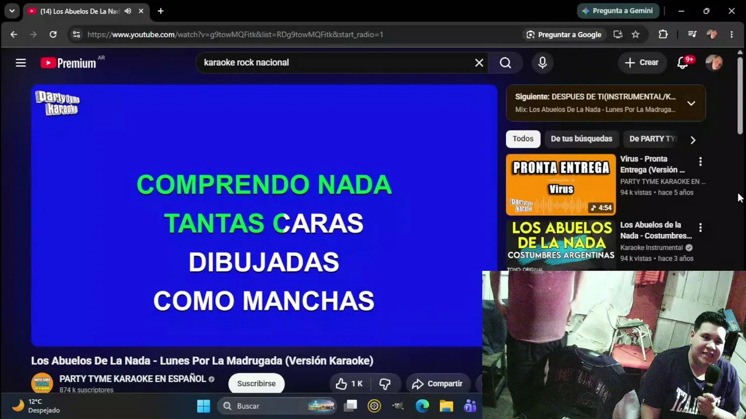Open the YouTube account avatar menu

tap(714, 62)
